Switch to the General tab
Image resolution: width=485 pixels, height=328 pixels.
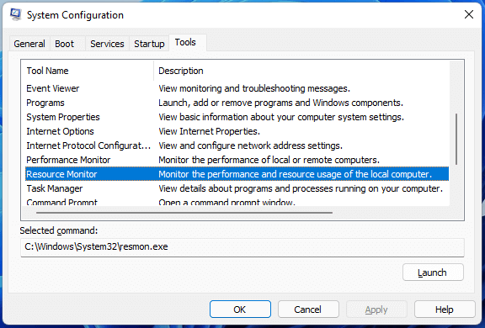point(29,44)
